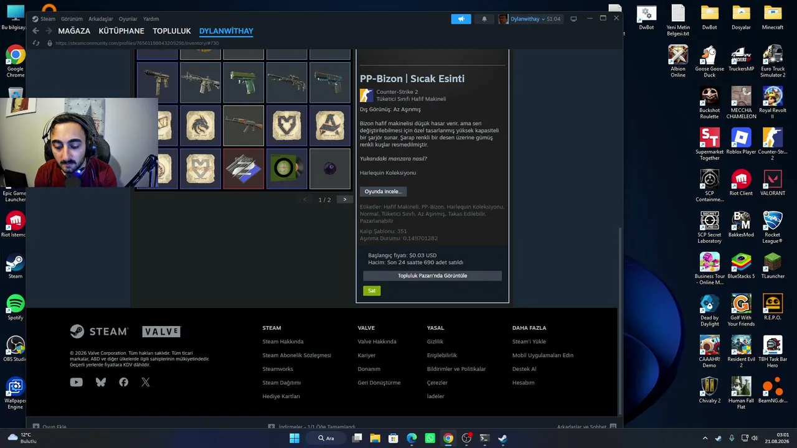Open the Spotify desktop icon

[x=16, y=308]
